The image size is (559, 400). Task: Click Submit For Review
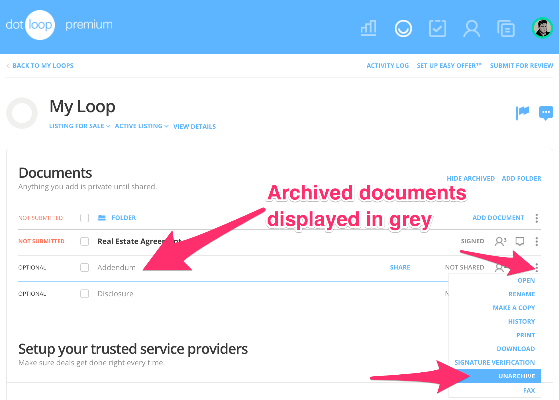tap(521, 66)
